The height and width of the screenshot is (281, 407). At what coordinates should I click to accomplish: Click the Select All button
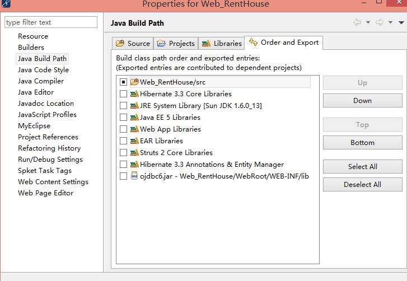point(363,167)
